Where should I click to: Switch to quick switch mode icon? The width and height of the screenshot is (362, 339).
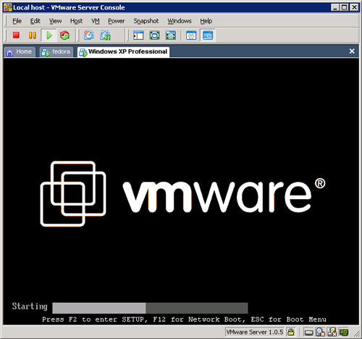[171, 35]
